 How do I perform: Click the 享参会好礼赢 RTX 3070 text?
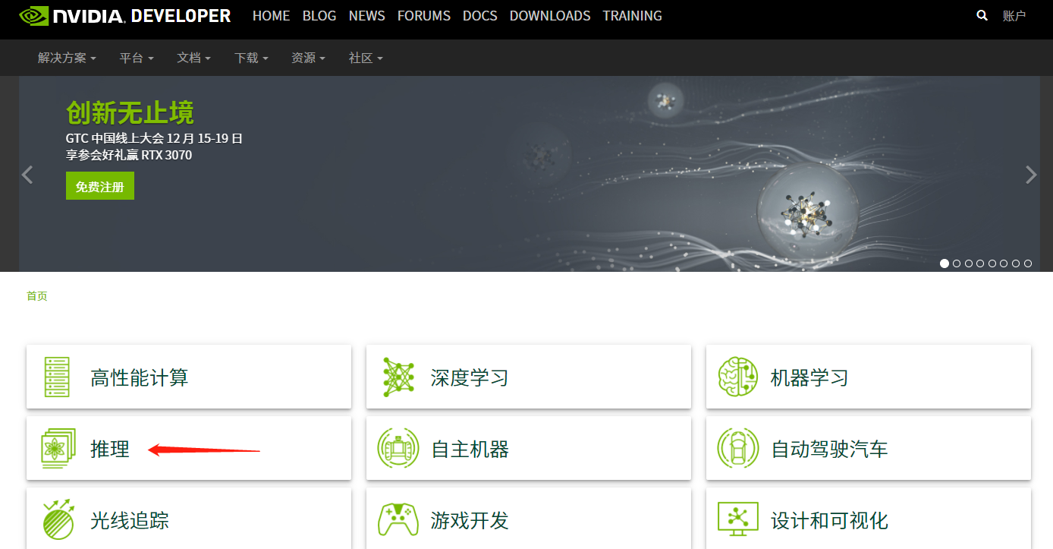(129, 155)
